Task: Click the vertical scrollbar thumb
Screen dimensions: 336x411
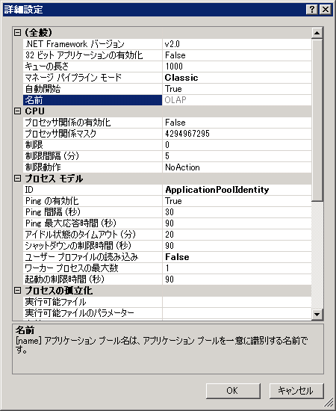Action: coord(317,120)
